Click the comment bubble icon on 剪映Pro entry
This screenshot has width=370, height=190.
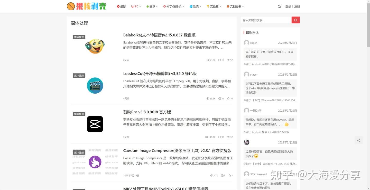point(220,137)
